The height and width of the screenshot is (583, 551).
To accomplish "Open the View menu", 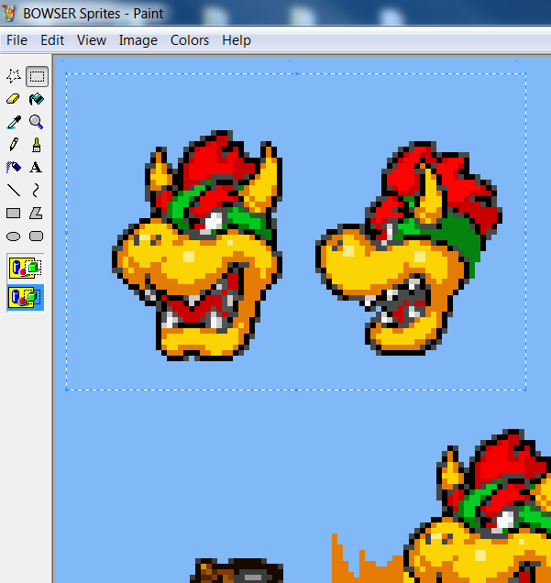I will (92, 40).
